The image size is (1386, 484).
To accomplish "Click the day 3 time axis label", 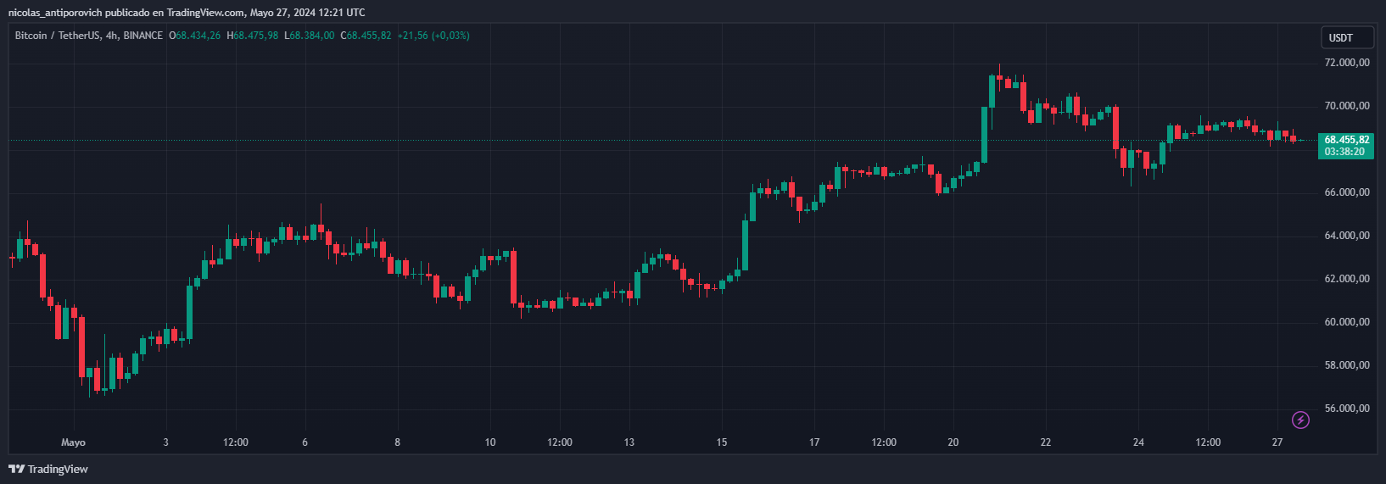I will point(166,442).
